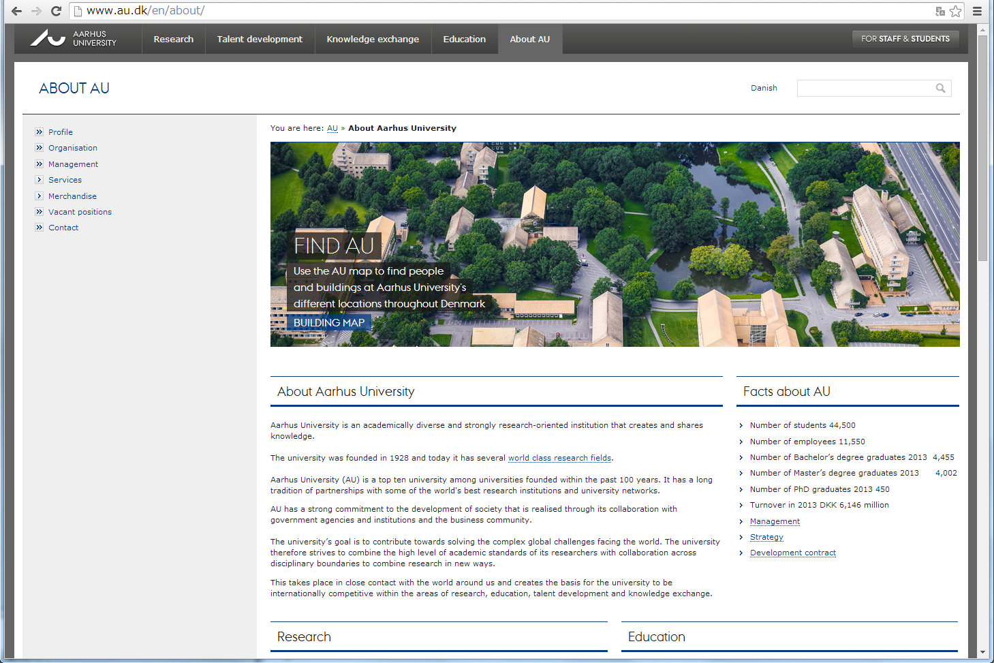Screen dimensions: 994x663
Task: Click the arrow icon beside Merchandise
Action: click(39, 196)
